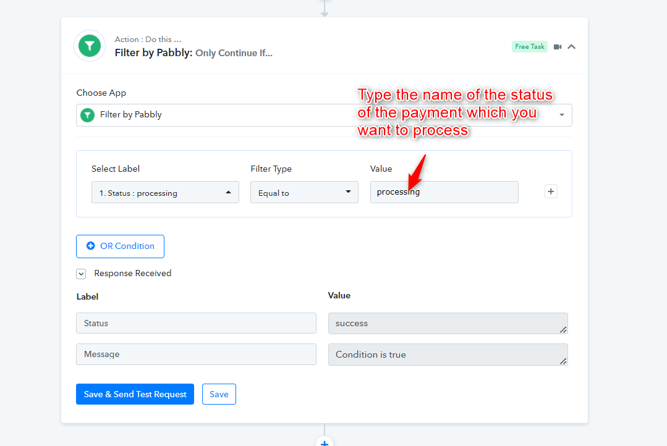This screenshot has width=667, height=446.
Task: Click the white Save button
Action: click(x=219, y=394)
